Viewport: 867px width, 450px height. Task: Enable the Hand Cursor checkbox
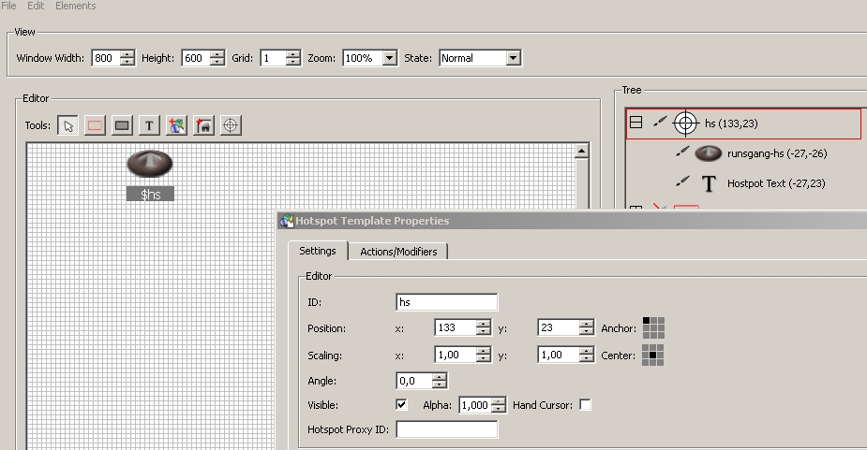[586, 405]
